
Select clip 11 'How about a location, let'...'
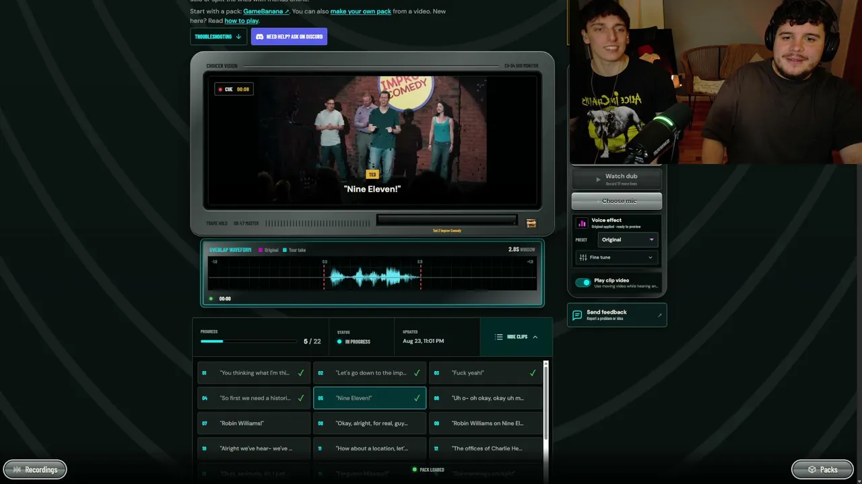tap(370, 448)
